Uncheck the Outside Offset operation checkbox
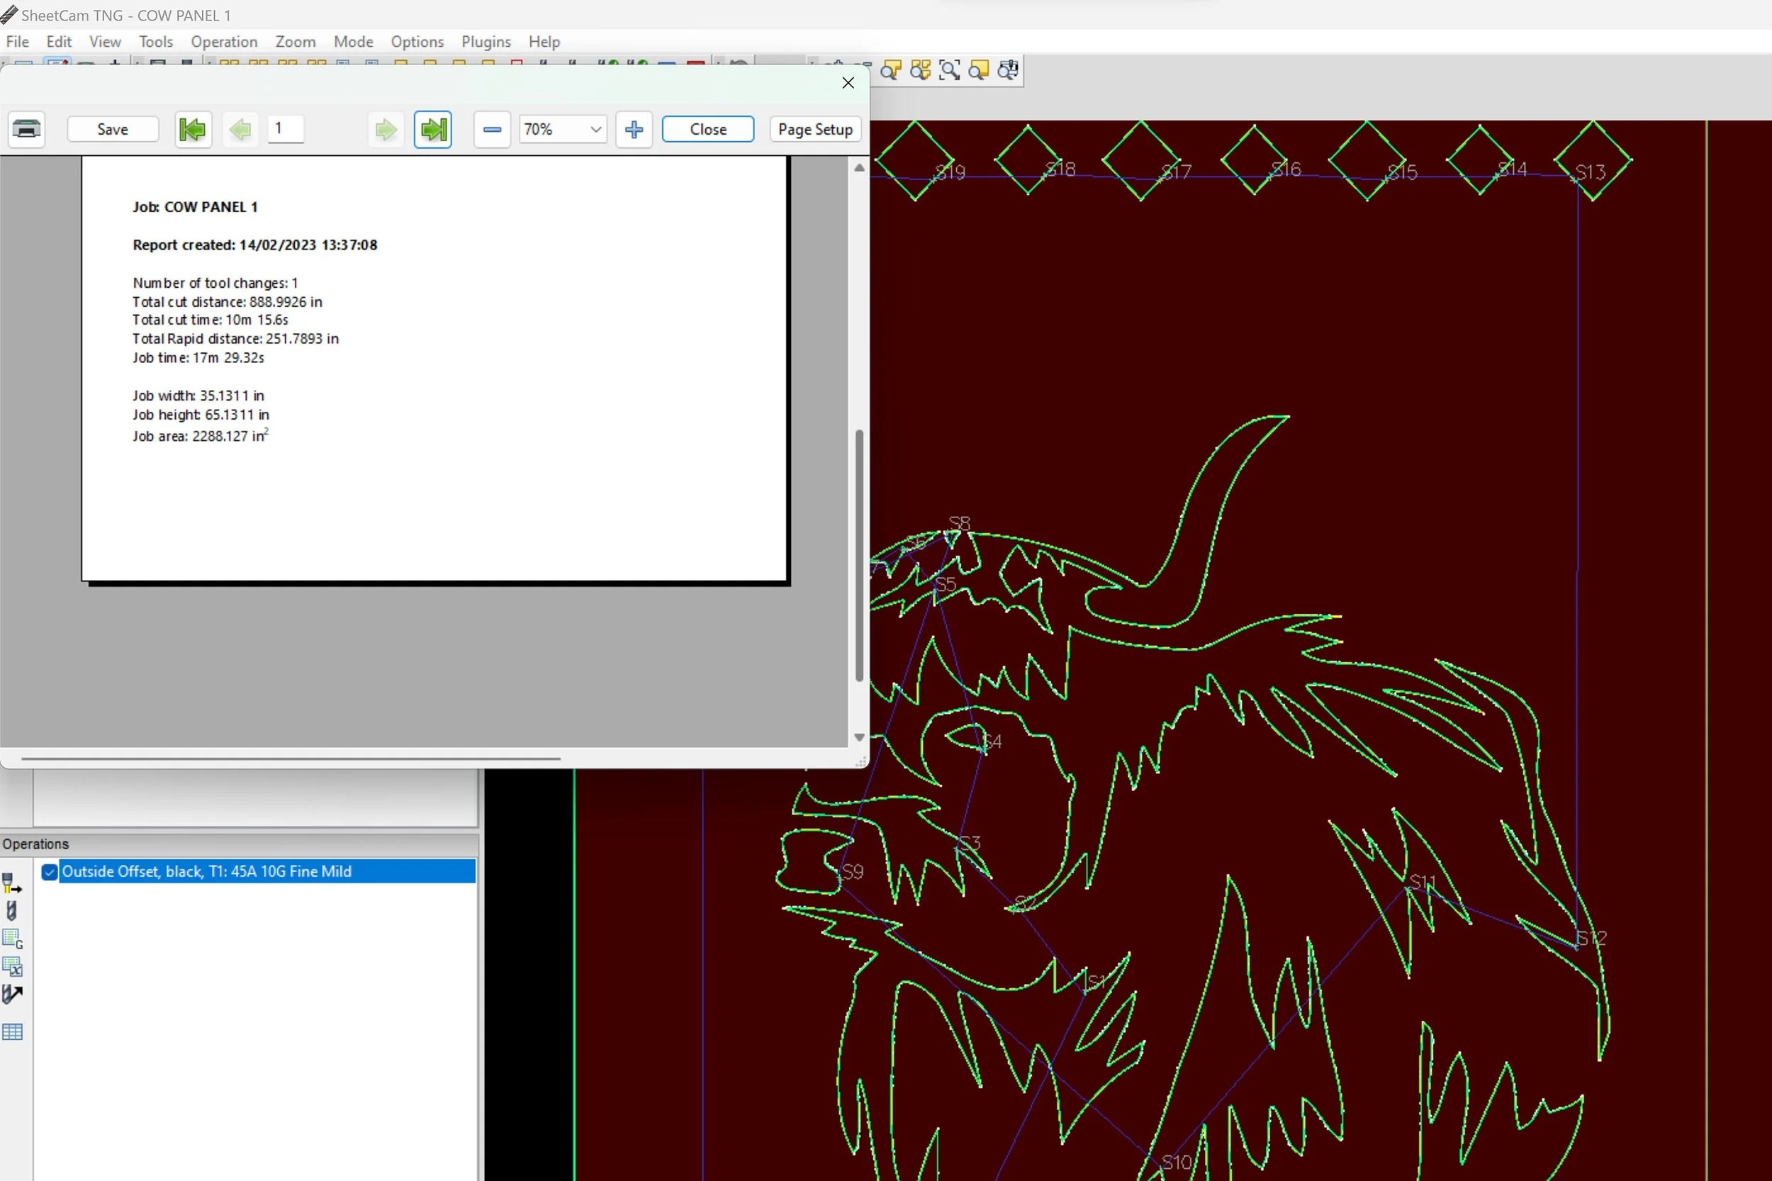 coord(50,872)
